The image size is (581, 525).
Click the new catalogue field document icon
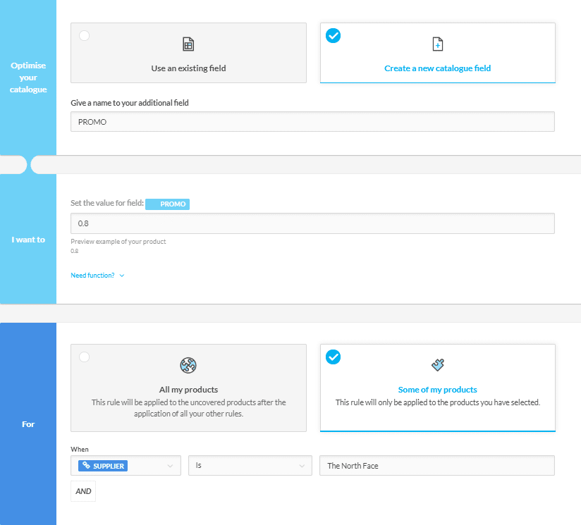[x=438, y=44]
